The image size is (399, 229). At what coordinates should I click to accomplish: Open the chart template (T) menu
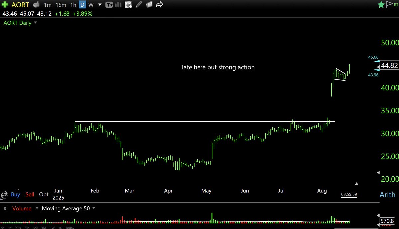pos(109,5)
